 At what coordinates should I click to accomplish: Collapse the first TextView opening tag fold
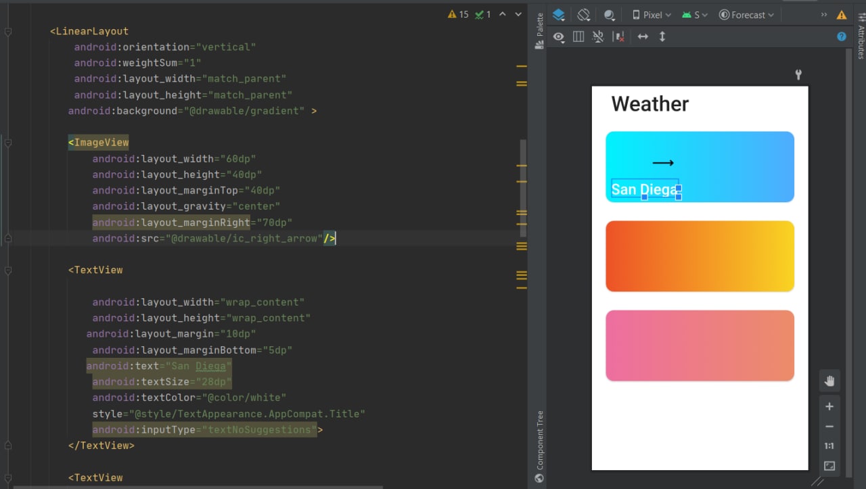pos(7,270)
